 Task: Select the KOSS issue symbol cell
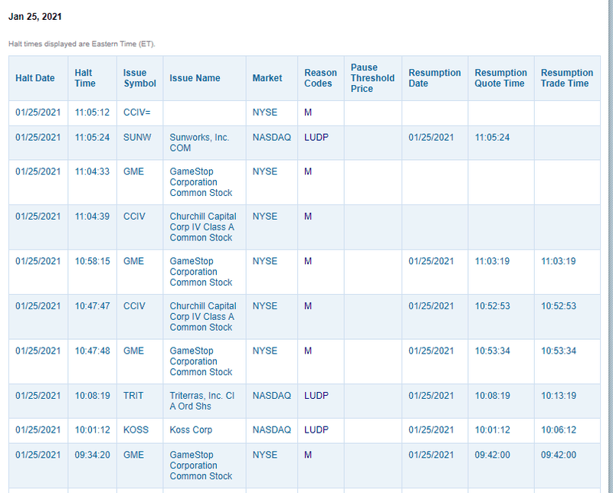point(136,430)
